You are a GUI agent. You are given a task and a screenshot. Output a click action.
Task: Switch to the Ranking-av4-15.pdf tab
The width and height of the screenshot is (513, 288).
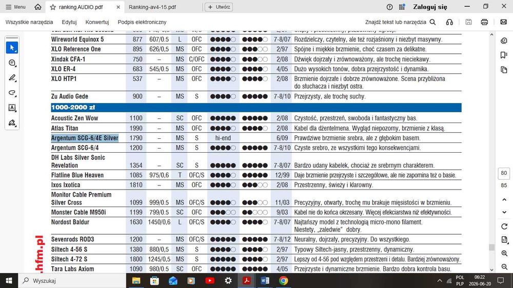pos(152,7)
